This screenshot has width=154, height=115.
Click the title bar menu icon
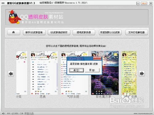[x=3, y=3]
